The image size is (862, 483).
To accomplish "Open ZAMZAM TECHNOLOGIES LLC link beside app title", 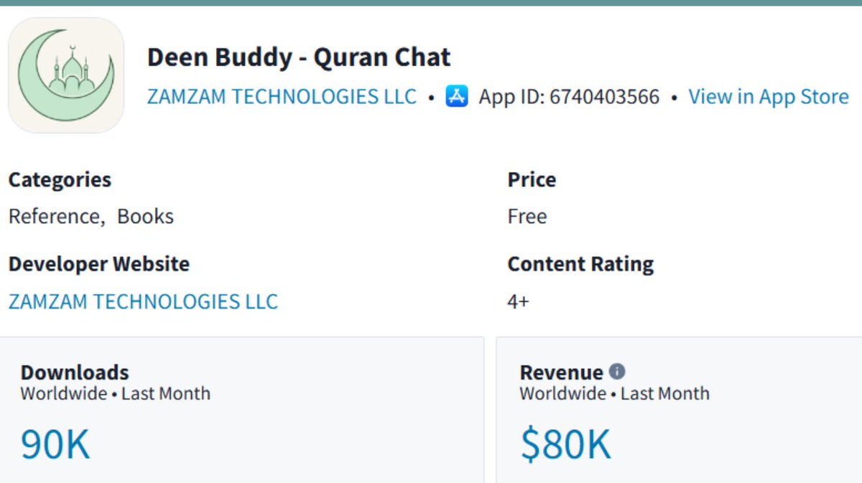I will click(x=282, y=96).
